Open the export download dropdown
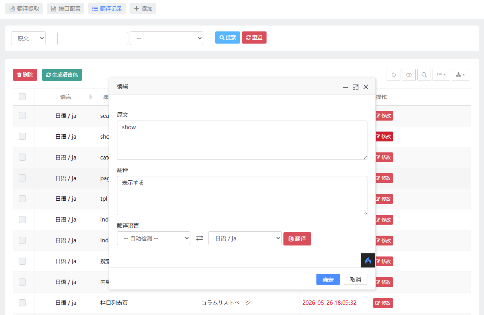The width and height of the screenshot is (484, 315). coord(460,75)
